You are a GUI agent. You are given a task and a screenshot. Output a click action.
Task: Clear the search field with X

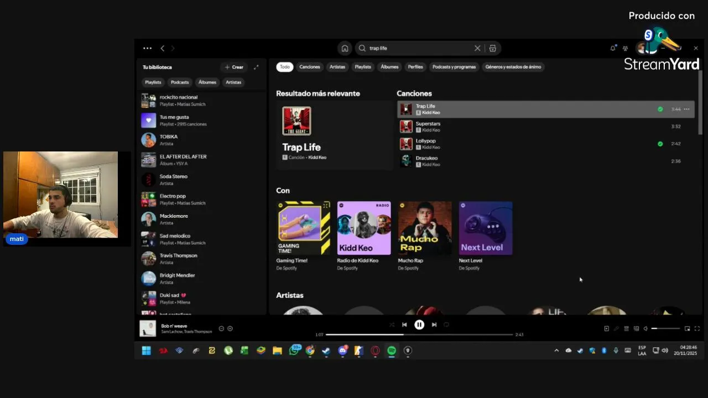coord(477,48)
